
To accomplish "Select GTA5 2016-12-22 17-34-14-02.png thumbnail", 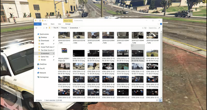I will 152,79.
